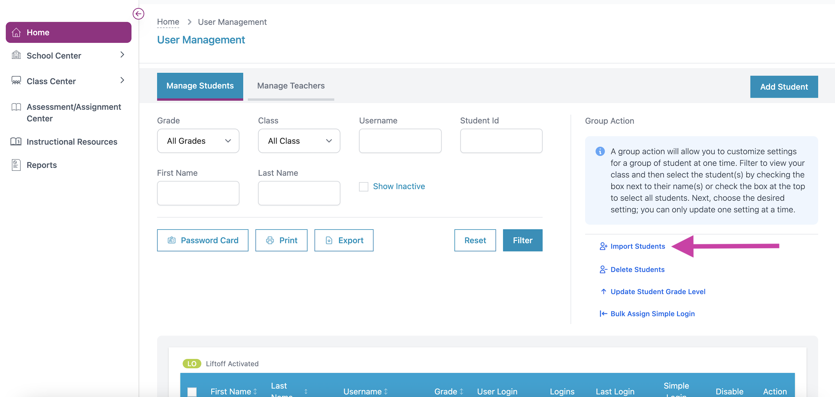Screen dimensions: 835x397
Task: Click the Reset button
Action: click(x=475, y=241)
